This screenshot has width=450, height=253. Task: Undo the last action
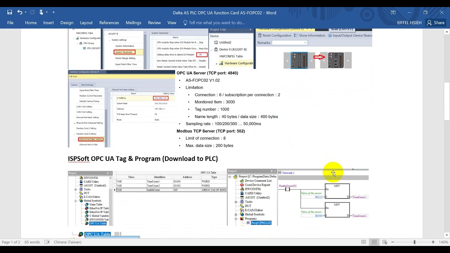[x=20, y=12]
